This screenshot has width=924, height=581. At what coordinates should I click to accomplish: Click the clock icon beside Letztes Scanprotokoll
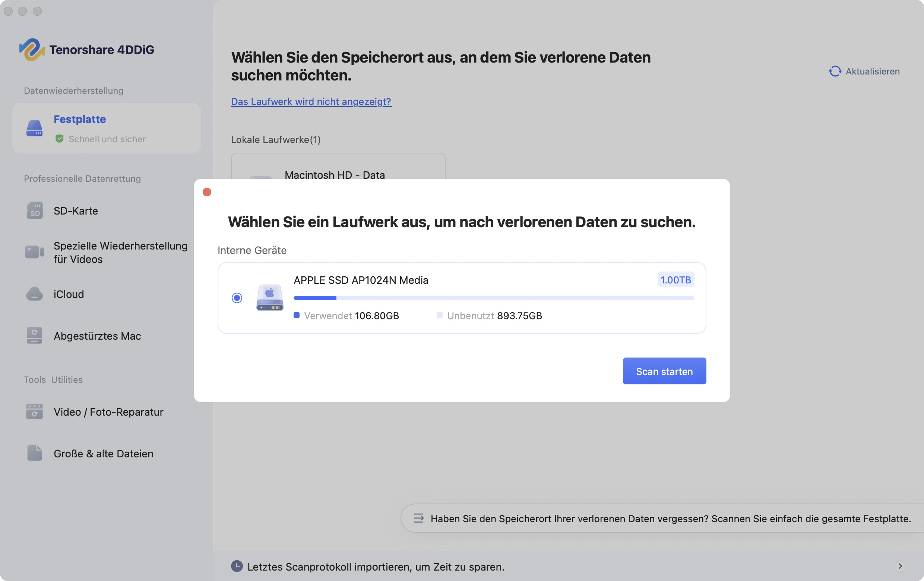click(237, 566)
